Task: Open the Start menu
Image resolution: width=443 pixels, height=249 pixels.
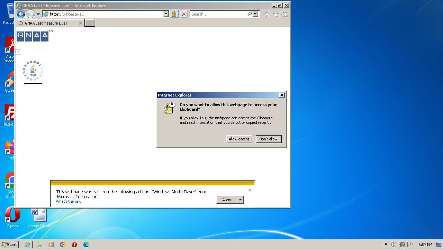Action: click(x=10, y=245)
